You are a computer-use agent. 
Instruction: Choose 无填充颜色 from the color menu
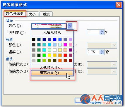52,32
